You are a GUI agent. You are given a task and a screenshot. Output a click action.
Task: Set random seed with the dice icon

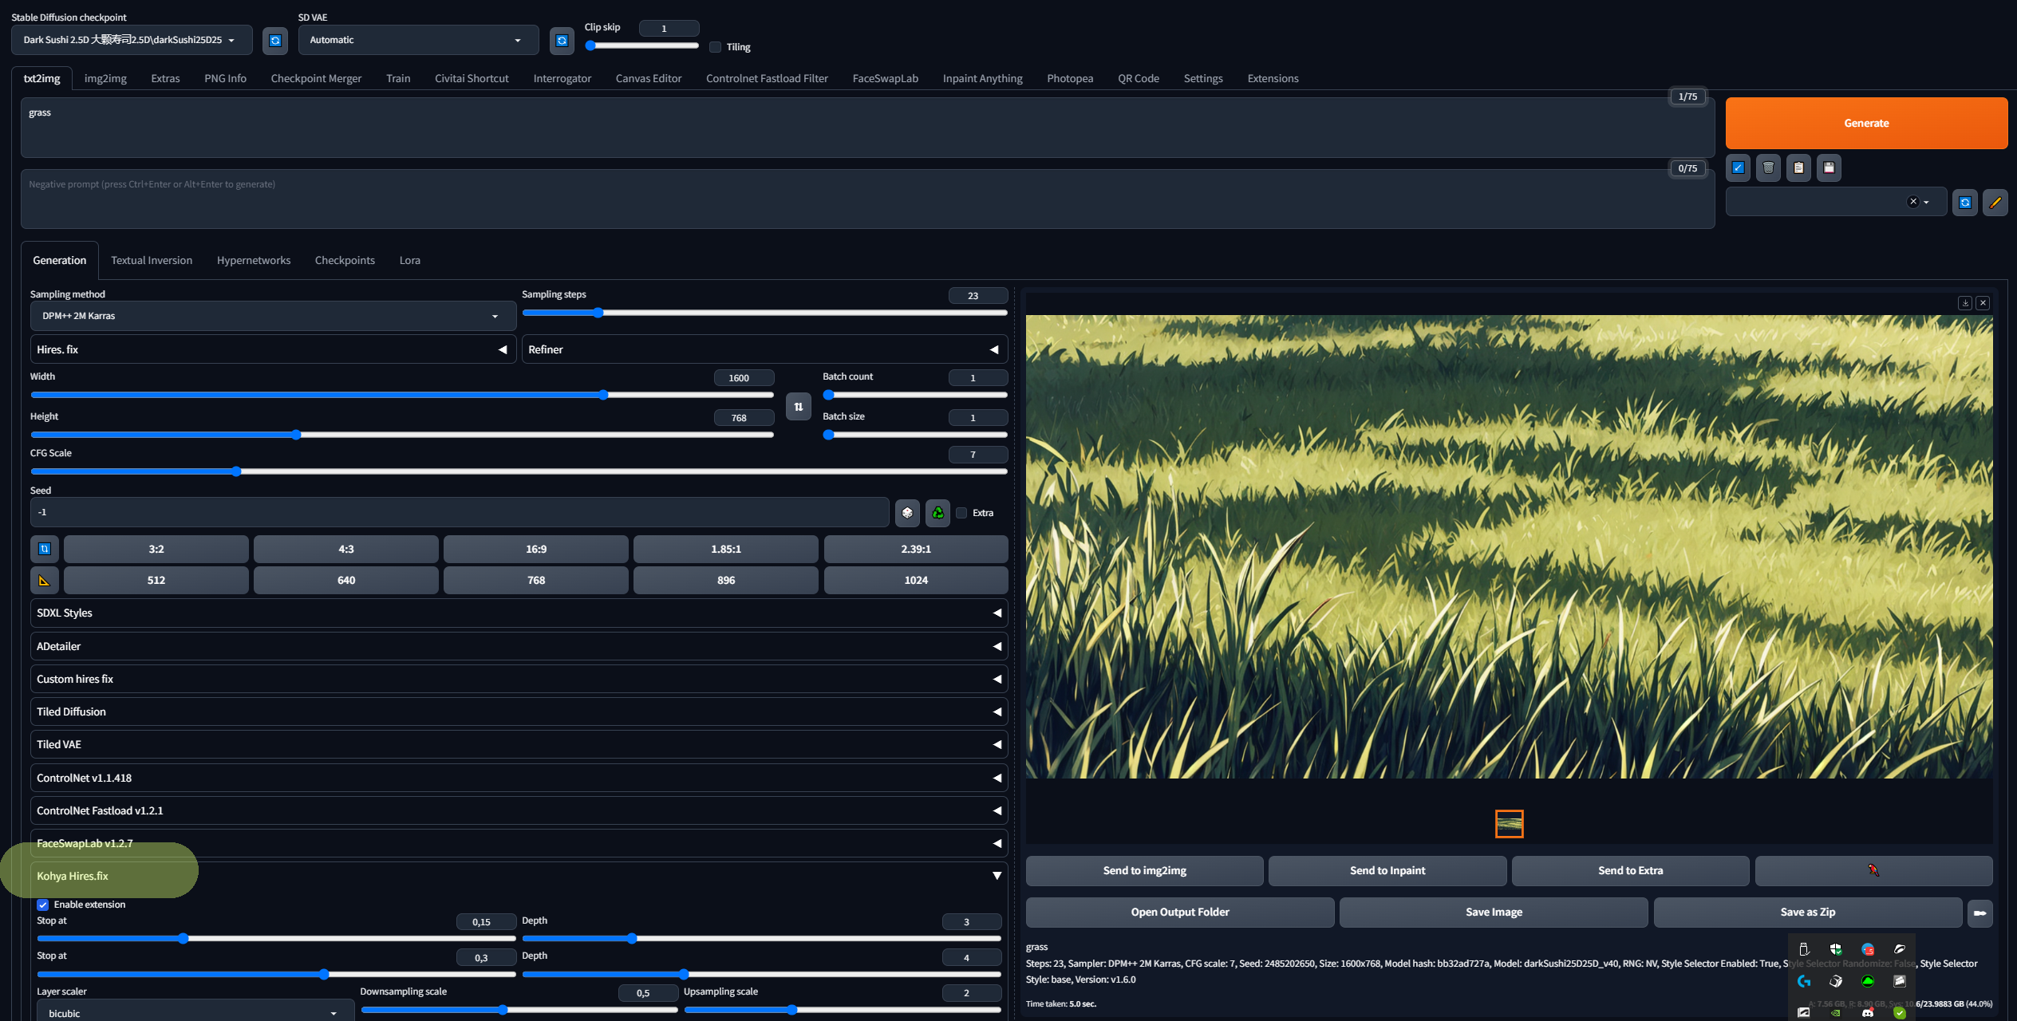[907, 513]
